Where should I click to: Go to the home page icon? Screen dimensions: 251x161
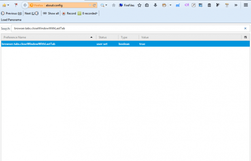(114, 5)
